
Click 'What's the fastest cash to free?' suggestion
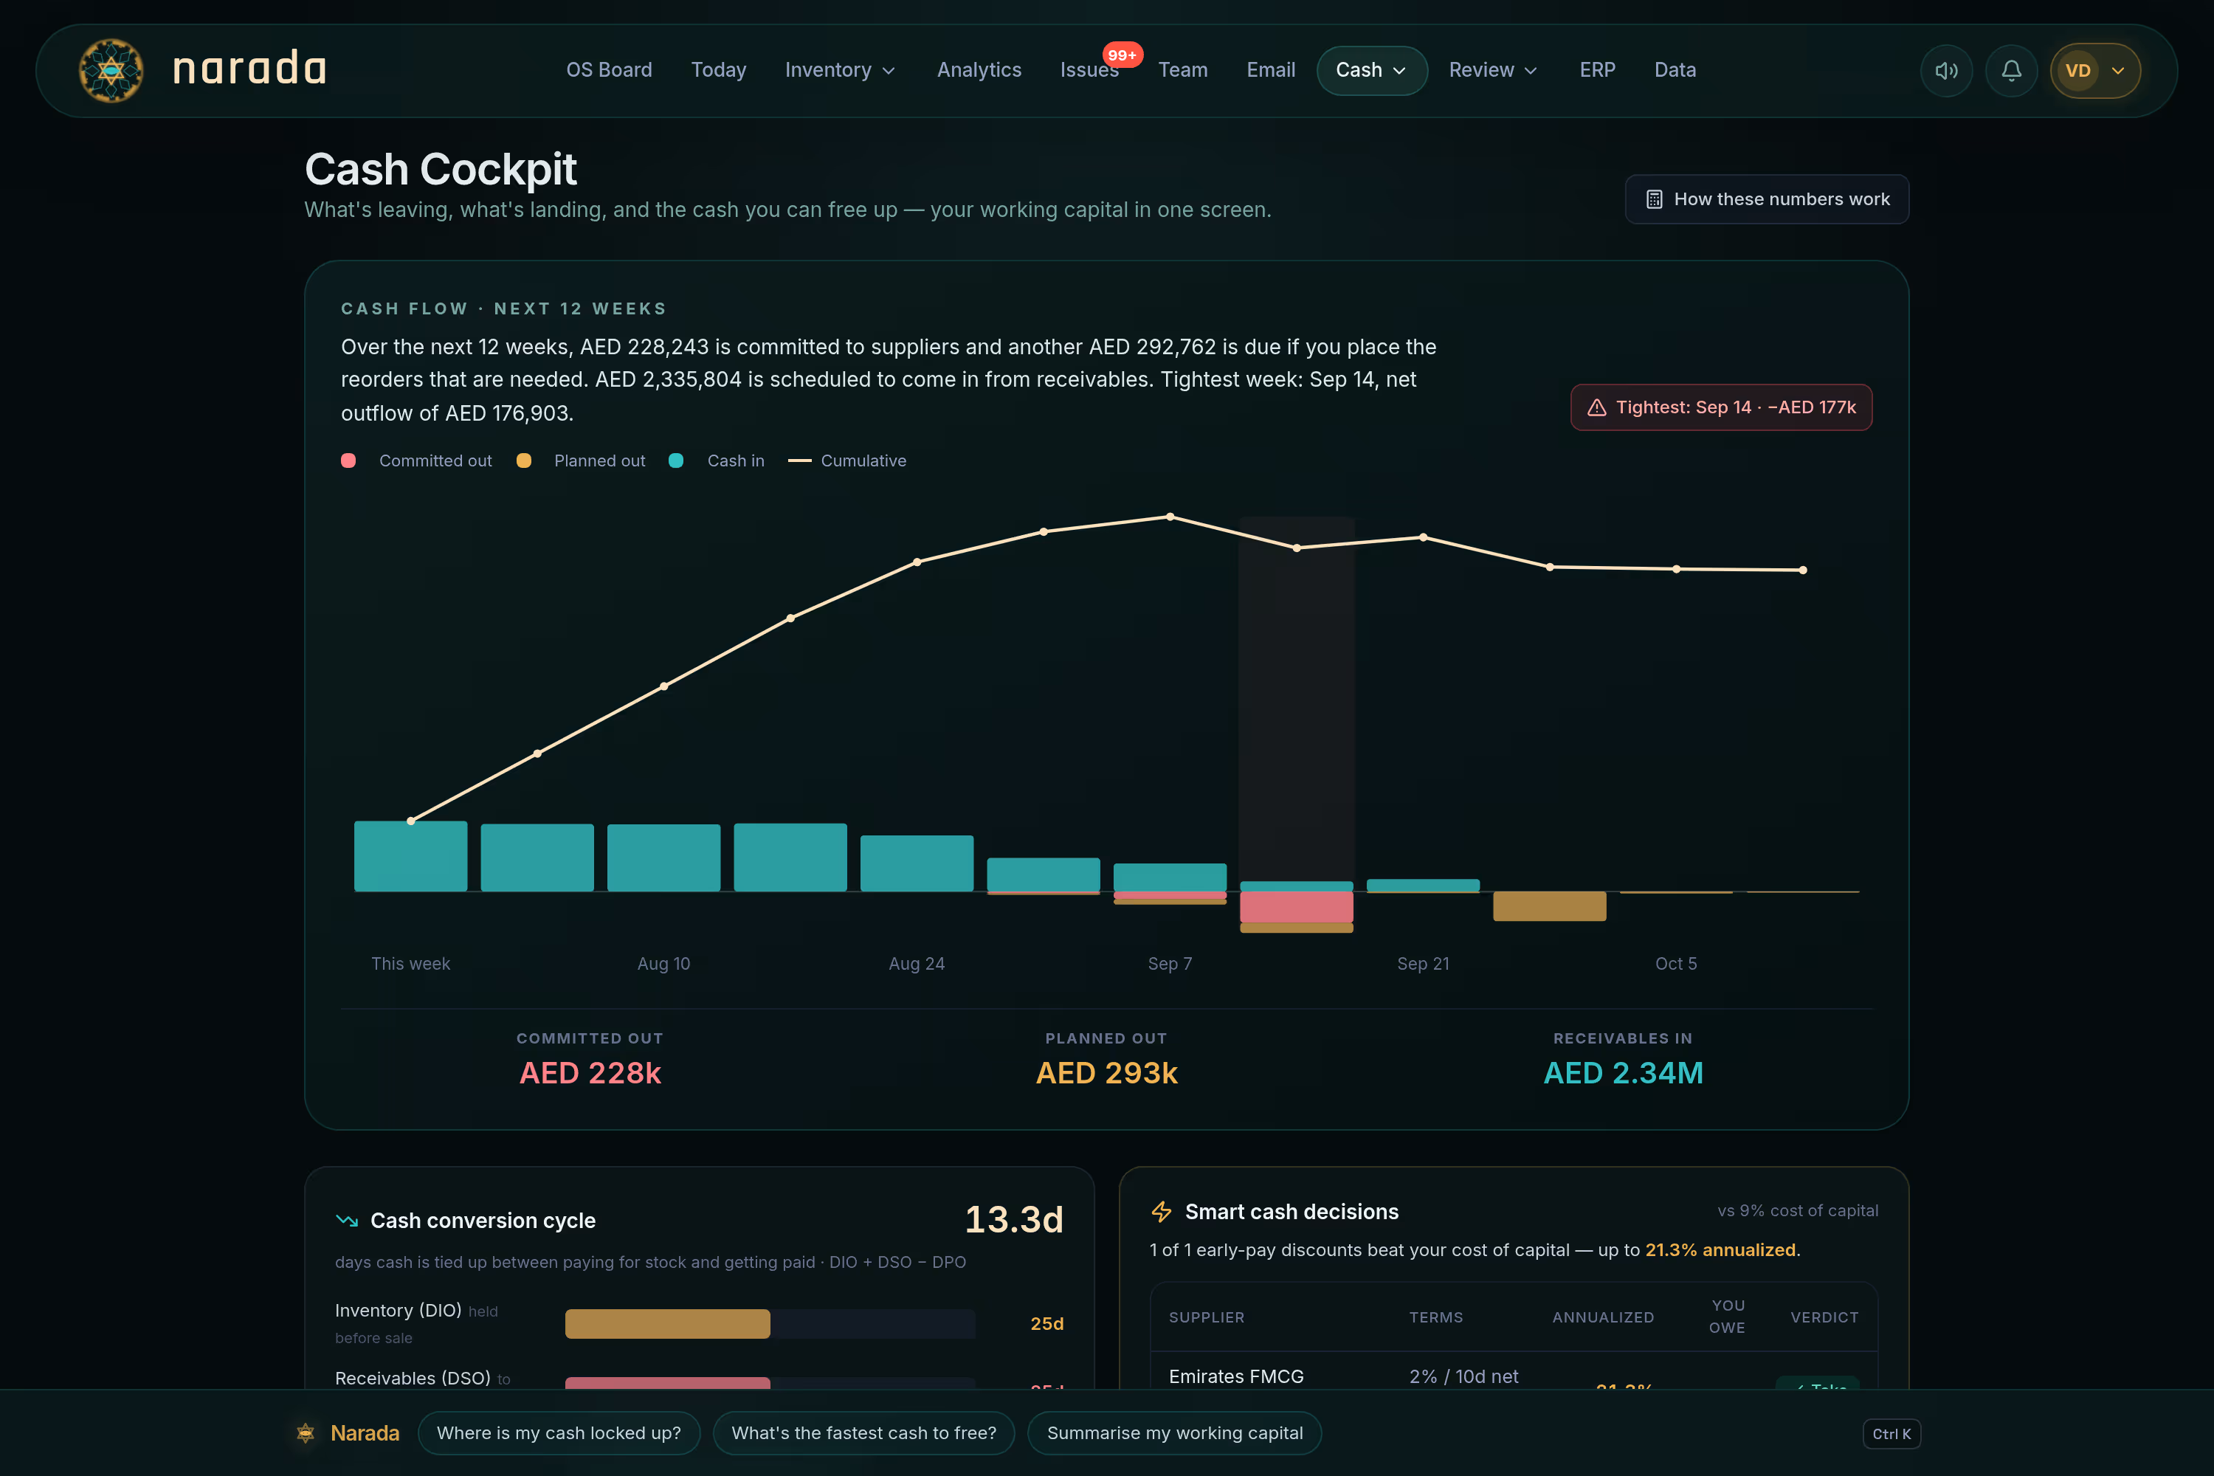(x=863, y=1432)
